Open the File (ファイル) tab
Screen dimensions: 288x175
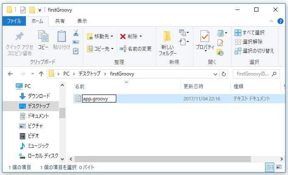point(14,21)
